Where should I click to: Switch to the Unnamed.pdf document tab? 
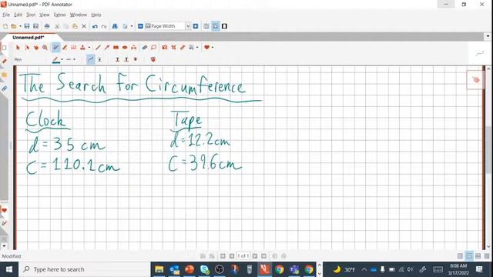[x=29, y=38]
